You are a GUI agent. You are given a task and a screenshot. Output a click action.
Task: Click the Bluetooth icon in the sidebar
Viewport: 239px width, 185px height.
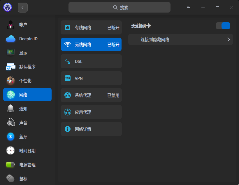(x=10, y=137)
